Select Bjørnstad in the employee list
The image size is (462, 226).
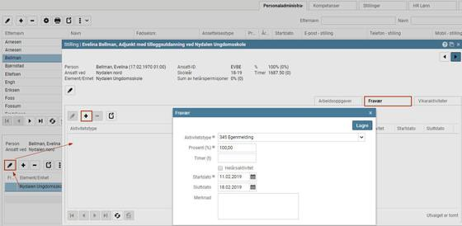(x=15, y=65)
